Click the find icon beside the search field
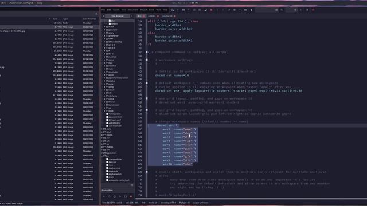Screen dimensions: 367x206 click(282, 10)
